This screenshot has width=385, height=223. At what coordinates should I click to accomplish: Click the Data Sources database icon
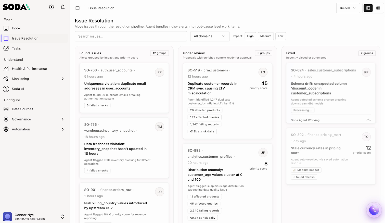6,109
